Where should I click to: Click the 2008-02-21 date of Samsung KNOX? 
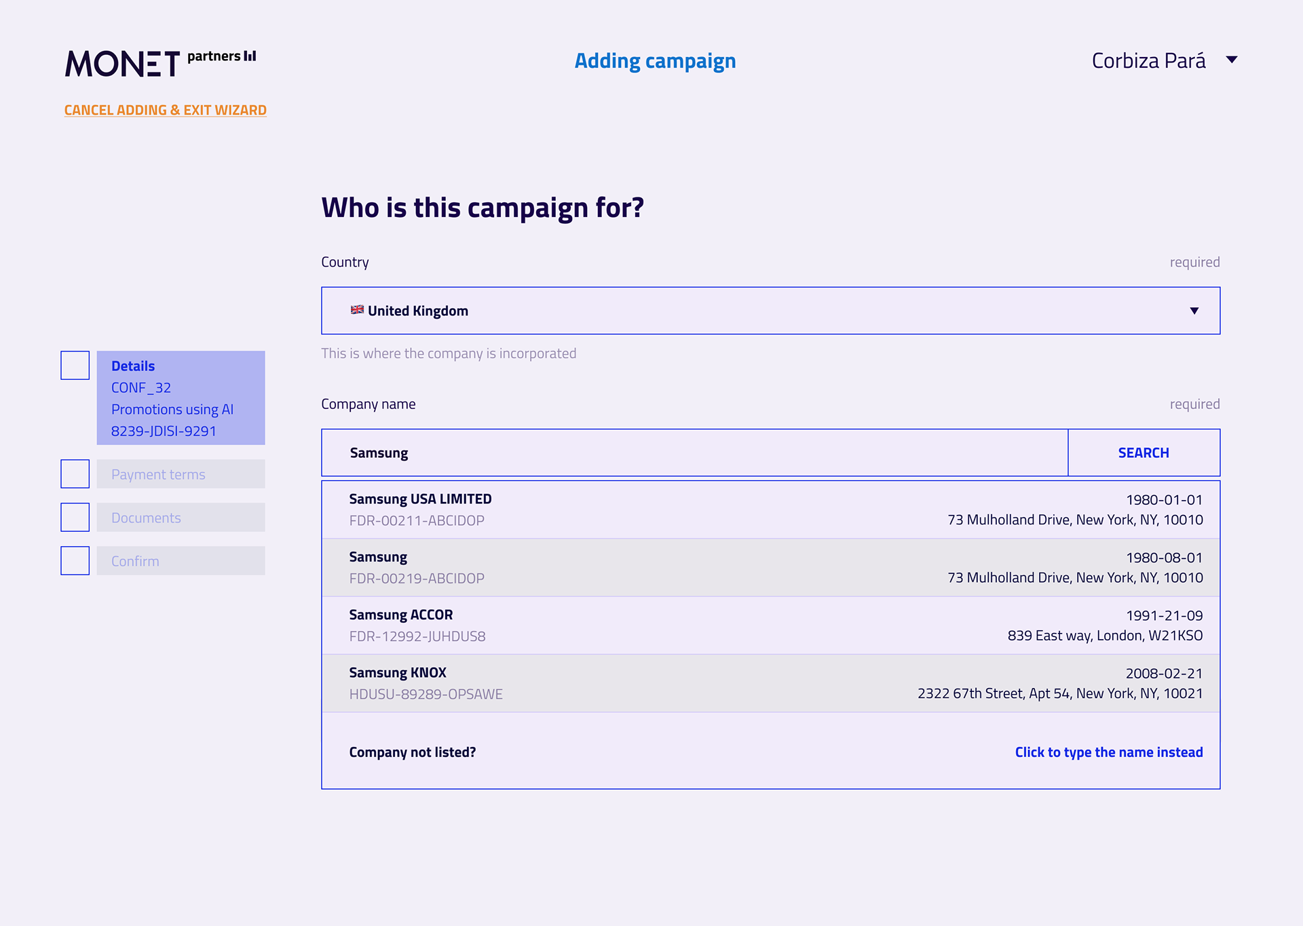pyautogui.click(x=1164, y=673)
